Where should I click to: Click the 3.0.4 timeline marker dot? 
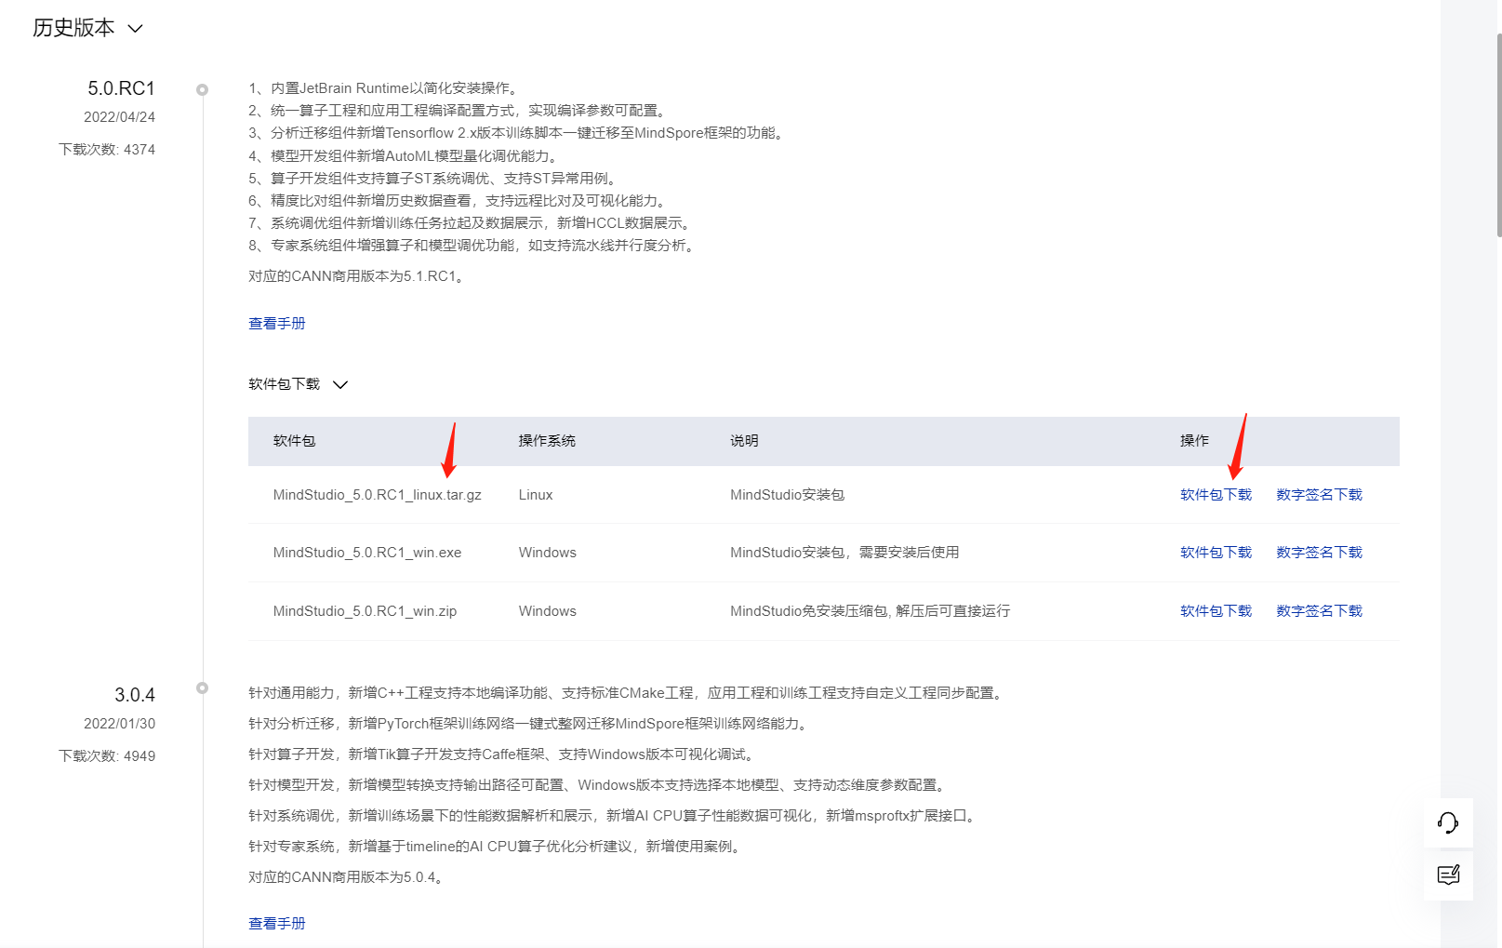(202, 688)
